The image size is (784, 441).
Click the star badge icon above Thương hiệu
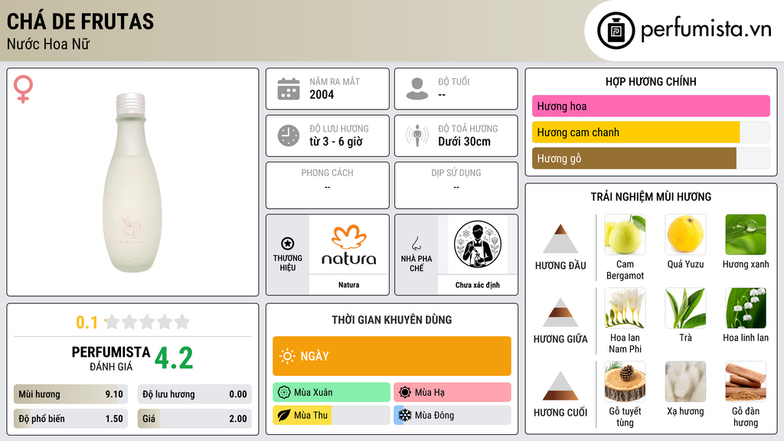pos(288,243)
